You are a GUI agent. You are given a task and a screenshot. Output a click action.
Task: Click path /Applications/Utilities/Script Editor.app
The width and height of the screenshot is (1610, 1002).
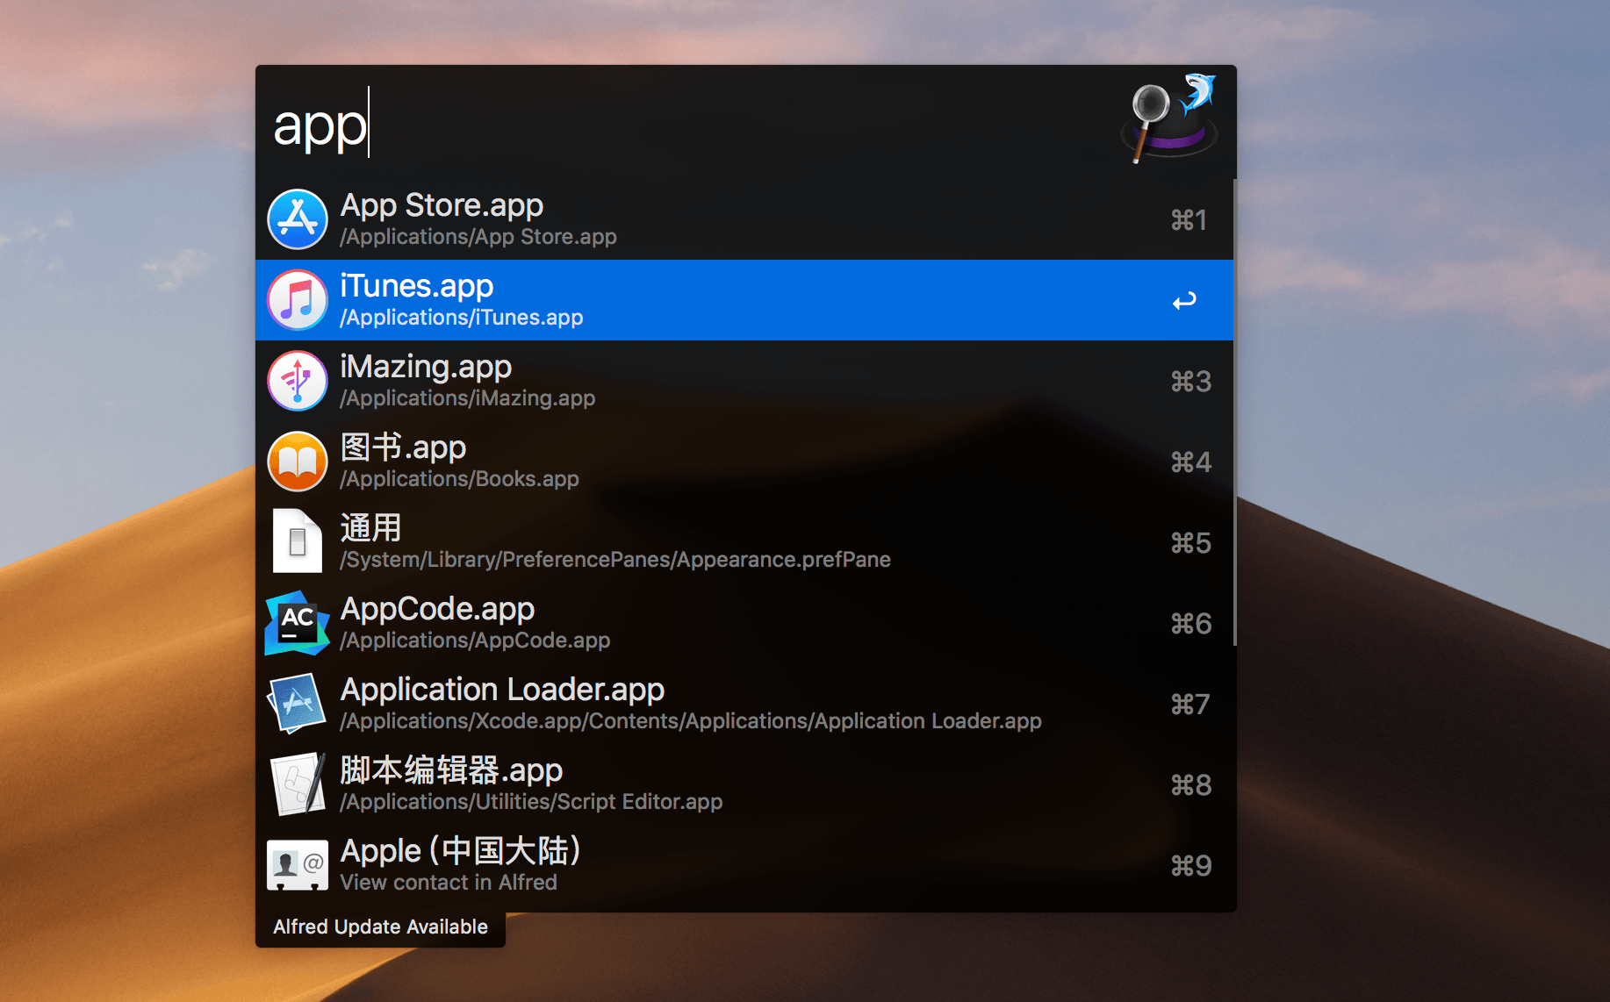531,802
